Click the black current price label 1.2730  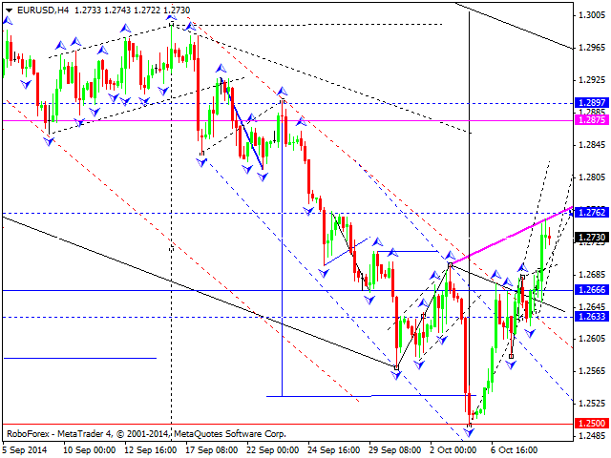[593, 237]
